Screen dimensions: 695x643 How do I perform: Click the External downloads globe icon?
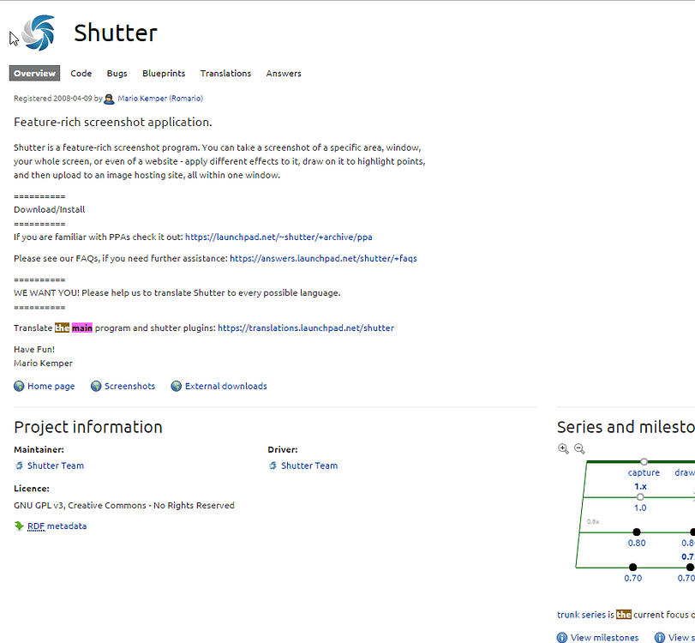point(177,387)
